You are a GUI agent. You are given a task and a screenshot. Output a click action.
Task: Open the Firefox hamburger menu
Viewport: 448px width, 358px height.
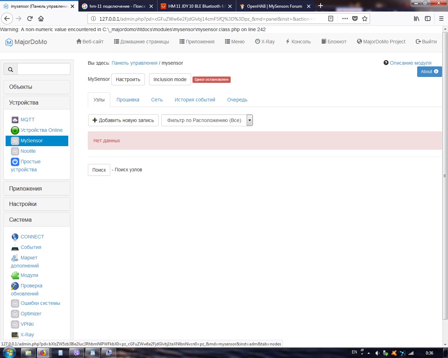click(x=441, y=19)
